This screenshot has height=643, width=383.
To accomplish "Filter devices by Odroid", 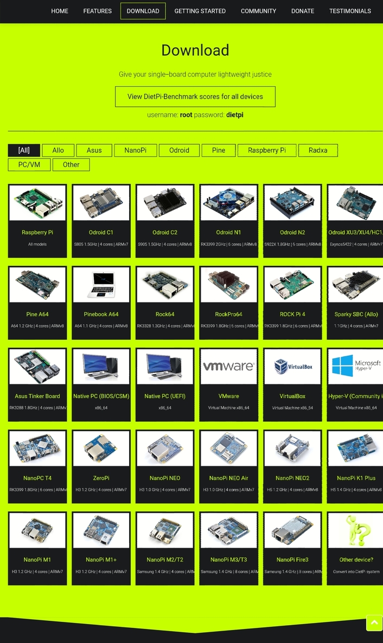I will click(179, 150).
